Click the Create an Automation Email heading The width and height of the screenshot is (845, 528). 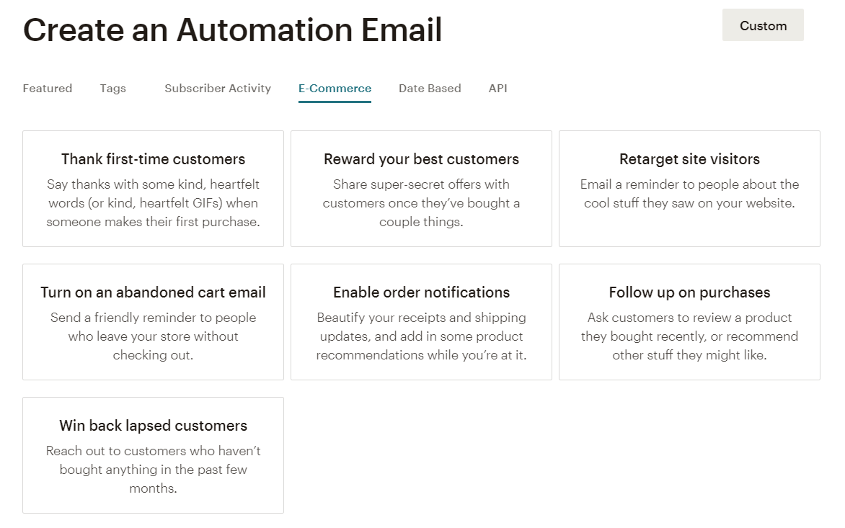click(232, 30)
